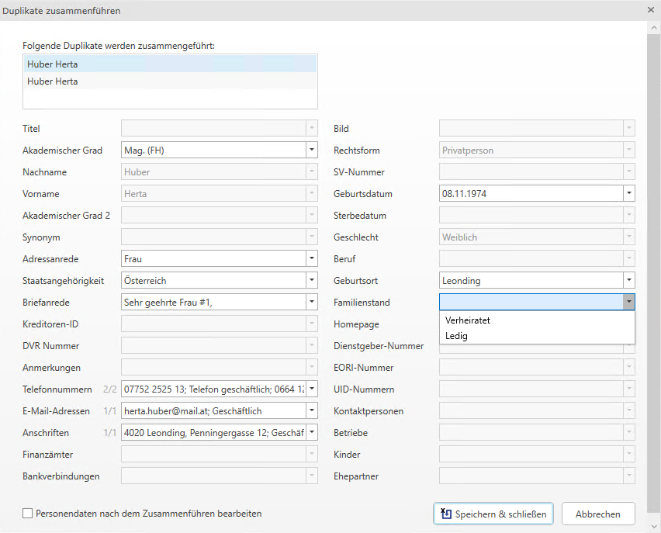The image size is (661, 533).
Task: Enable Personendaten nach dem Zusammenführen bearbeiten checkbox
Action: point(28,514)
